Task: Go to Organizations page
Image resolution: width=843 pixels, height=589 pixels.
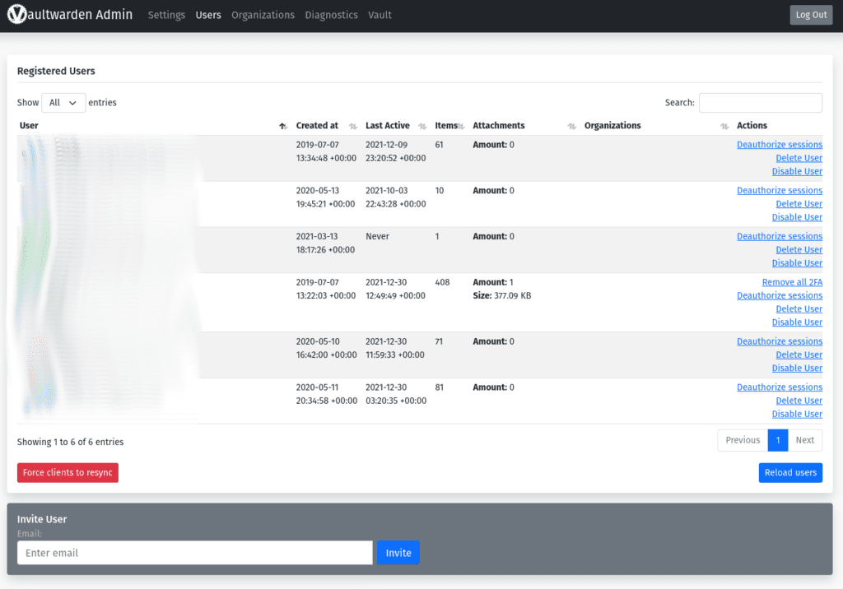Action: pos(263,15)
